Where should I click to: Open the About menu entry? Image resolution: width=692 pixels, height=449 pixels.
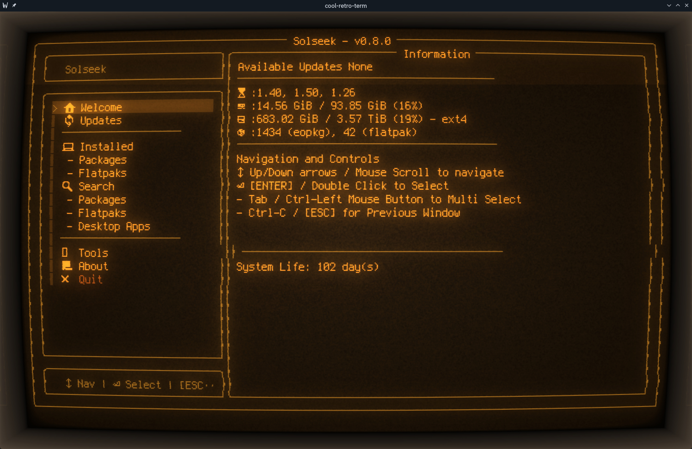click(x=93, y=266)
